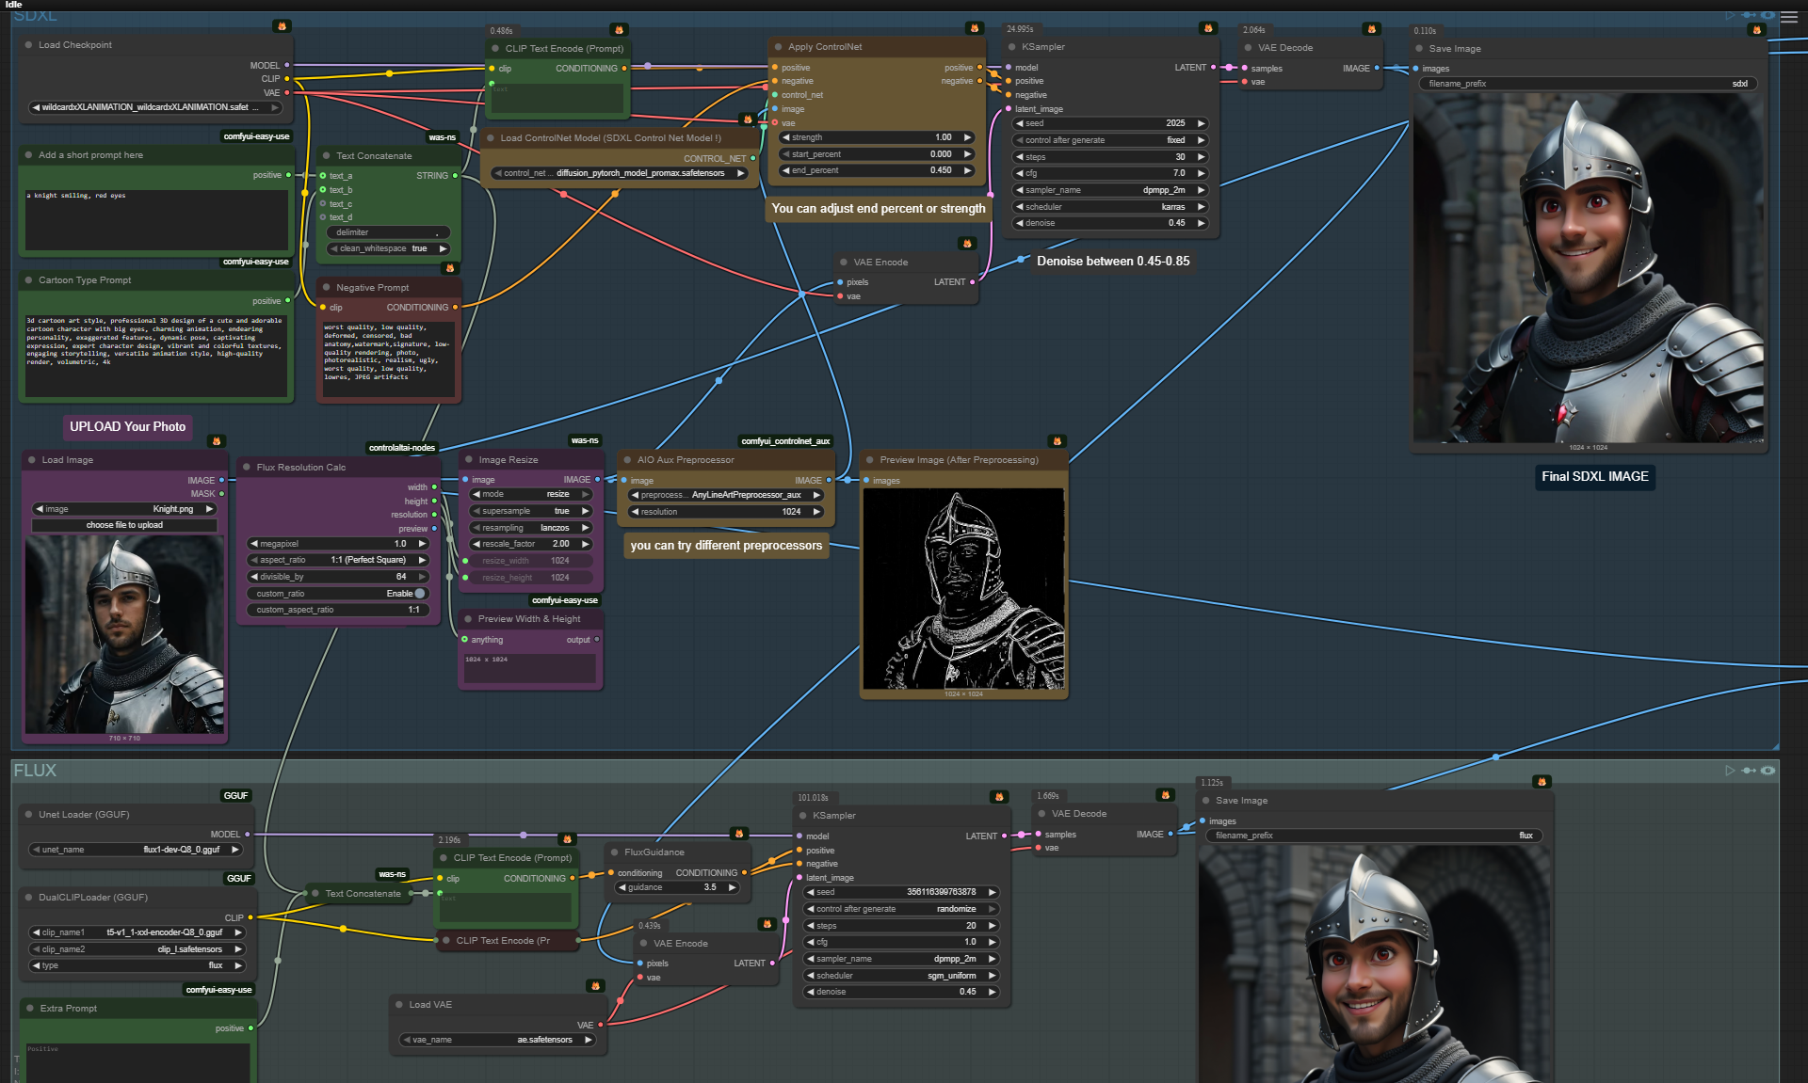Toggle the FLUX group eye mute icon

[x=1768, y=771]
